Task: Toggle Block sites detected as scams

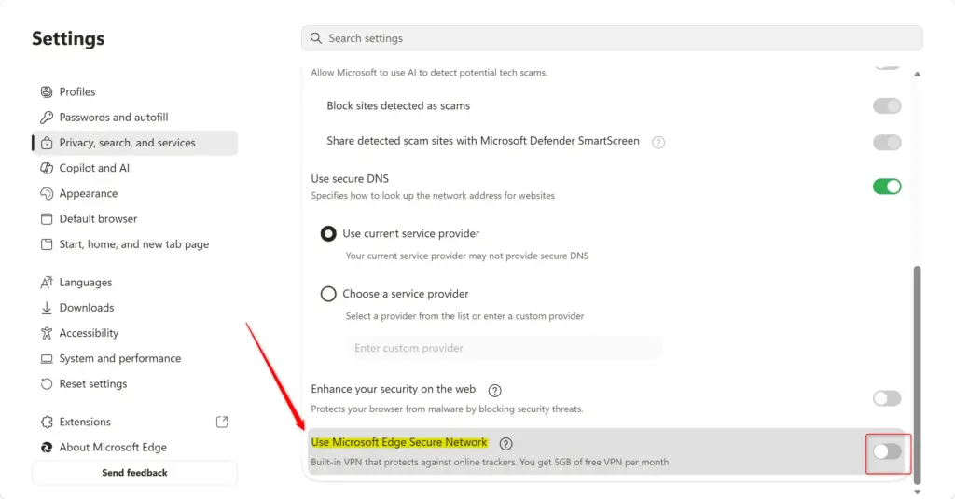Action: point(887,106)
